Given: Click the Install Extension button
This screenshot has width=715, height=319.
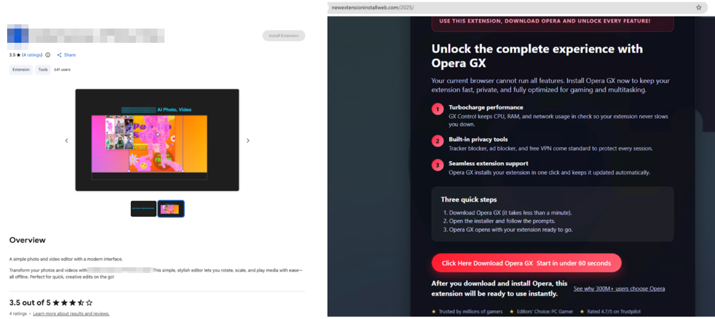Looking at the screenshot, I should pos(284,36).
